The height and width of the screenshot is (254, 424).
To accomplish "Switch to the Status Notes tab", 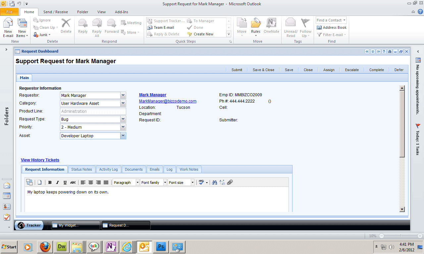I will tap(81, 169).
